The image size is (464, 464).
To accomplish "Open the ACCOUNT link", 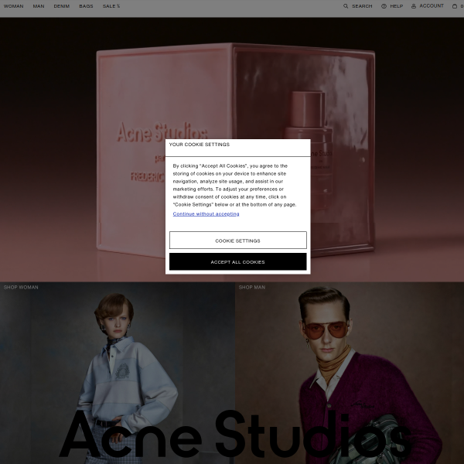I will click(x=432, y=6).
